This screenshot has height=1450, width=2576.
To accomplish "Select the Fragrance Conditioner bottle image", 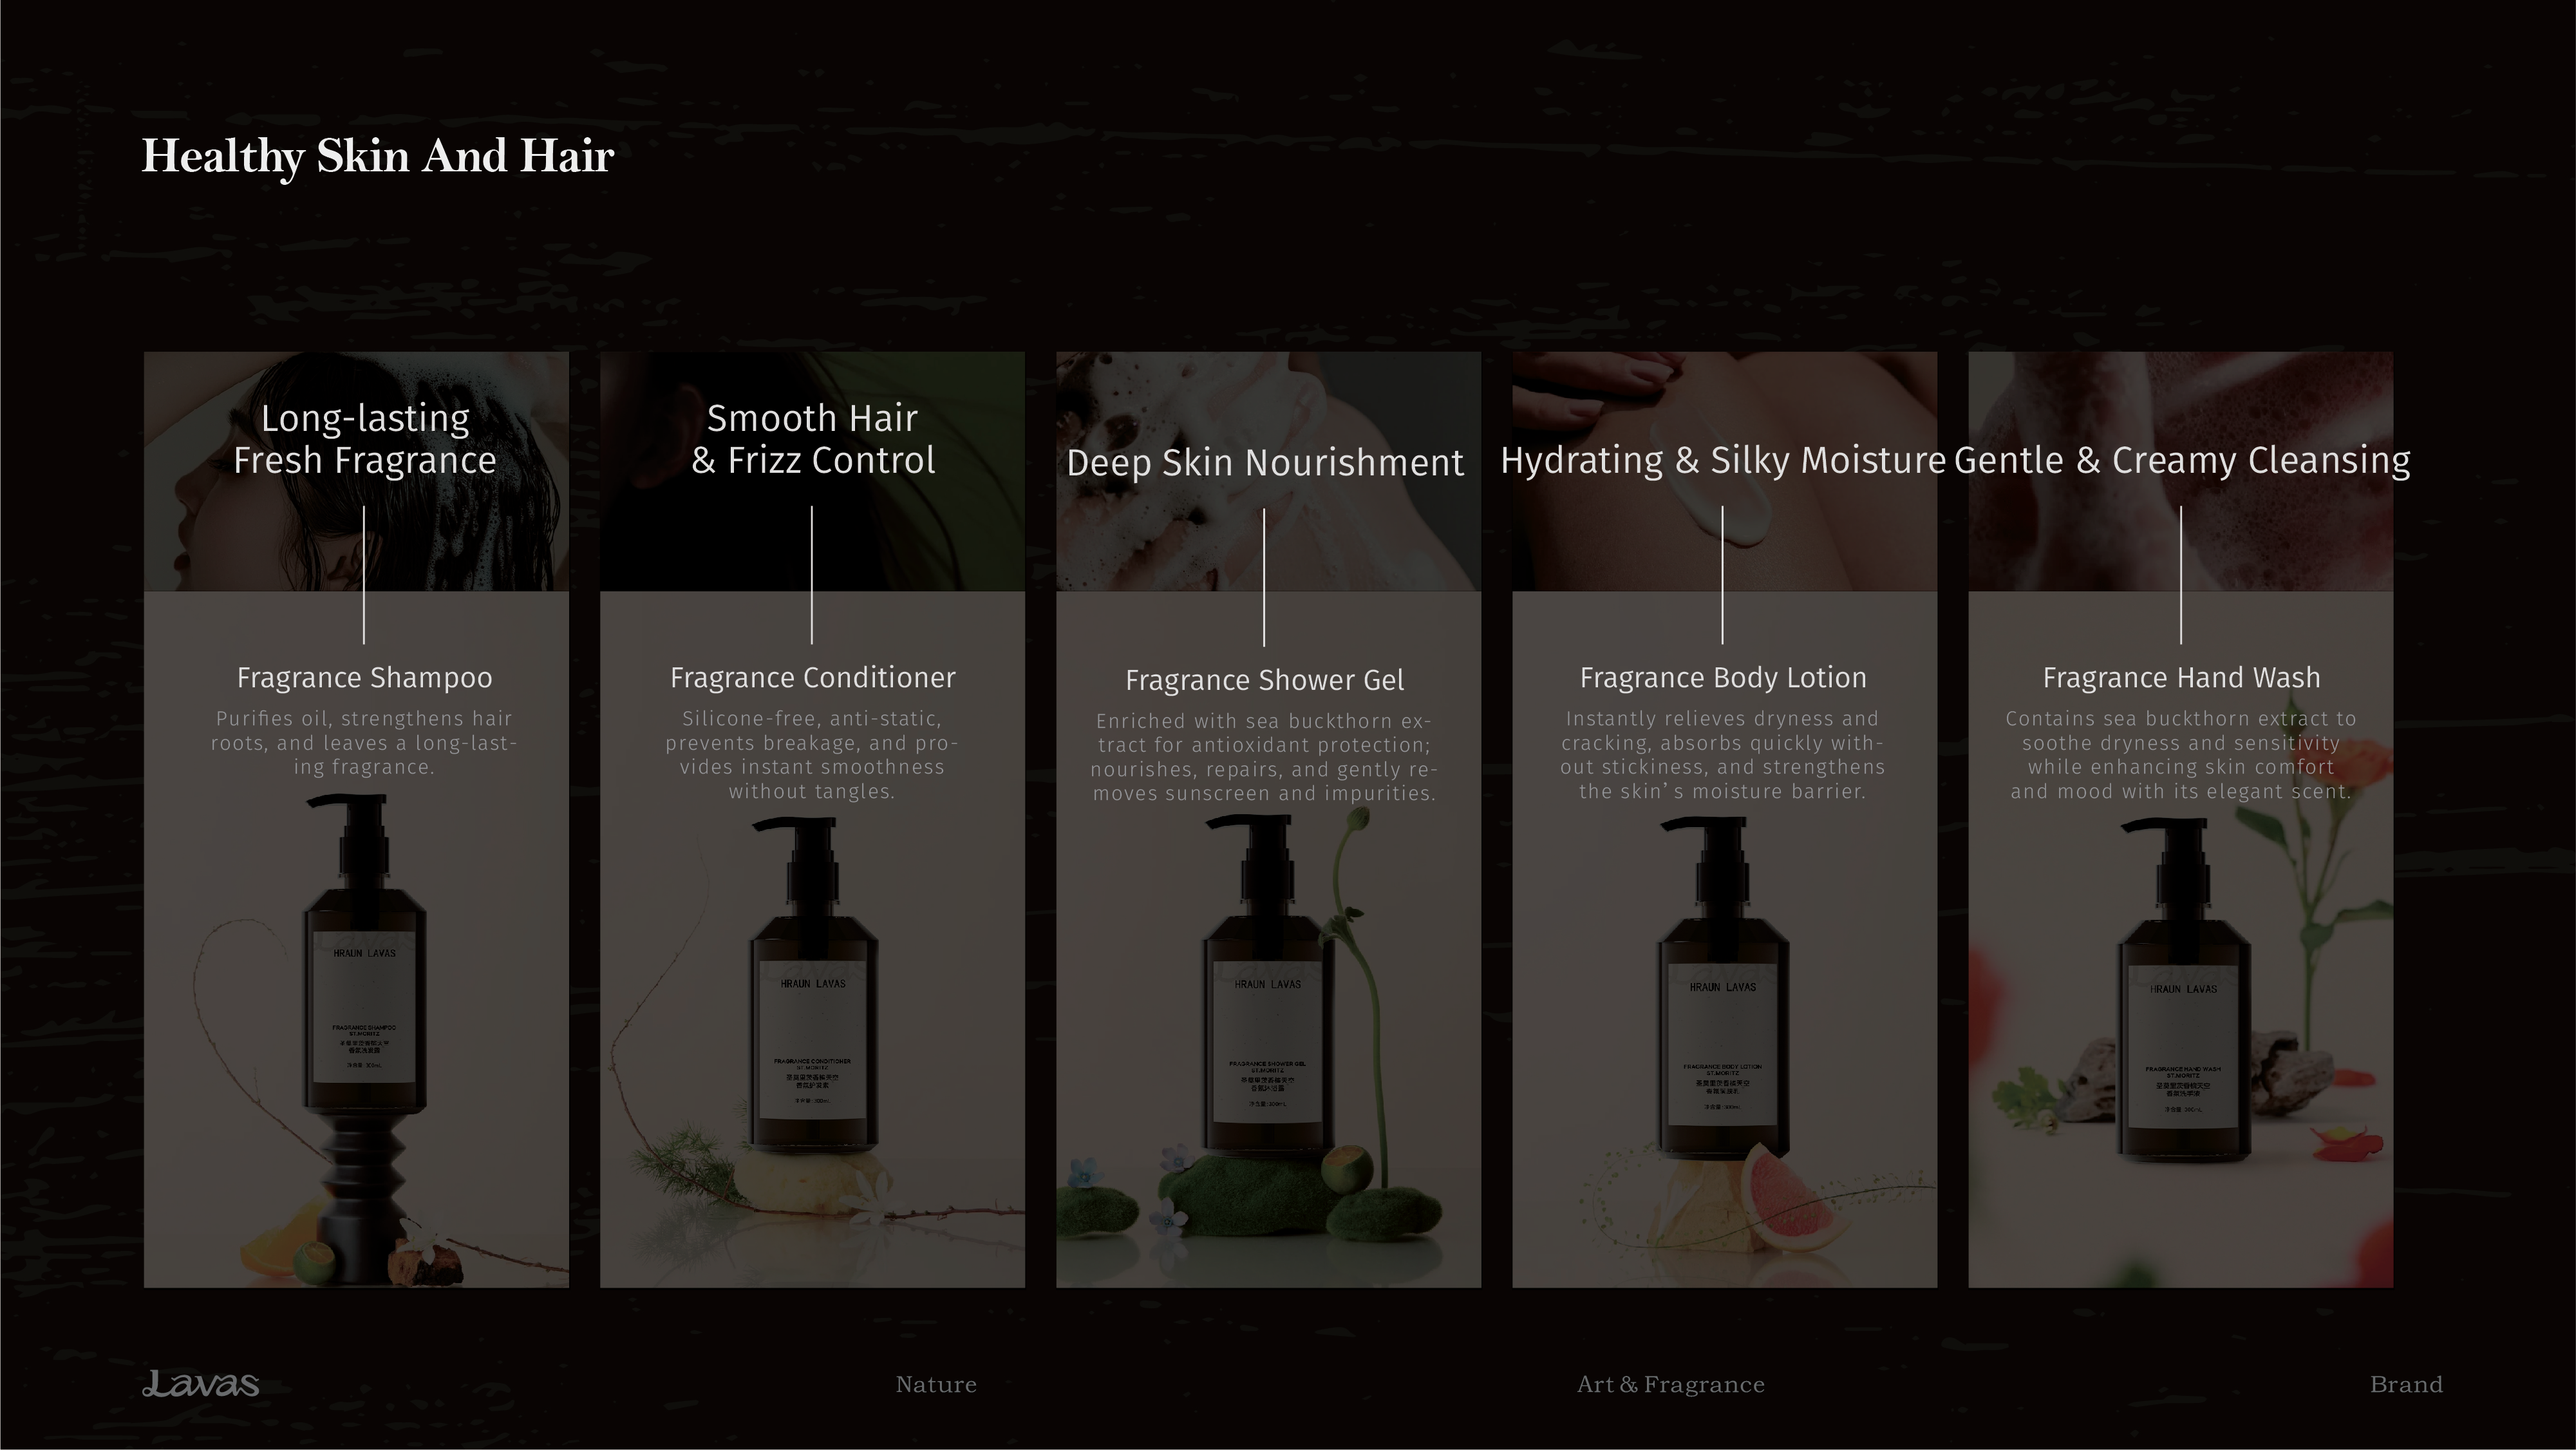I will (x=813, y=986).
